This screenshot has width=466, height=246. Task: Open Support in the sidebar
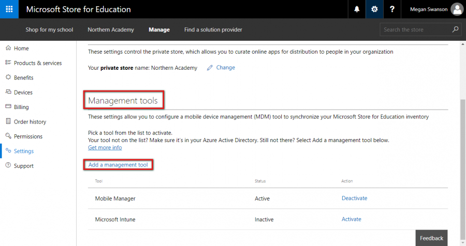click(24, 166)
